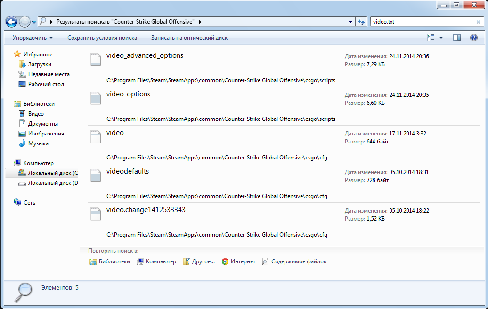This screenshot has width=488, height=309.
Task: Search again in Интернет with Chrome icon
Action: coord(238,261)
